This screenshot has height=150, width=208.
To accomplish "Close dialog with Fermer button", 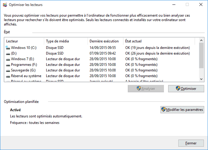I will tap(191, 143).
